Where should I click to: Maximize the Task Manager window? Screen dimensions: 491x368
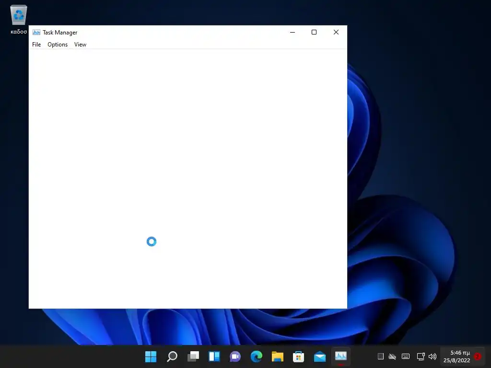[x=314, y=32]
